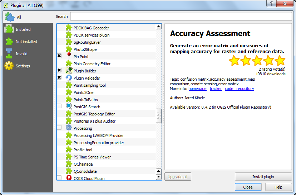Click the Profile tool plugin icon

[69, 149]
